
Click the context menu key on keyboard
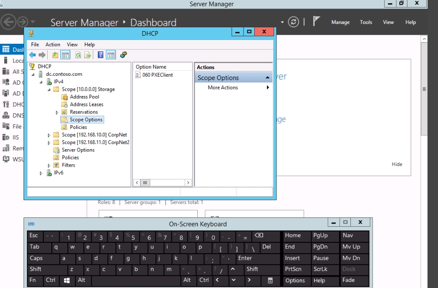pos(270,280)
